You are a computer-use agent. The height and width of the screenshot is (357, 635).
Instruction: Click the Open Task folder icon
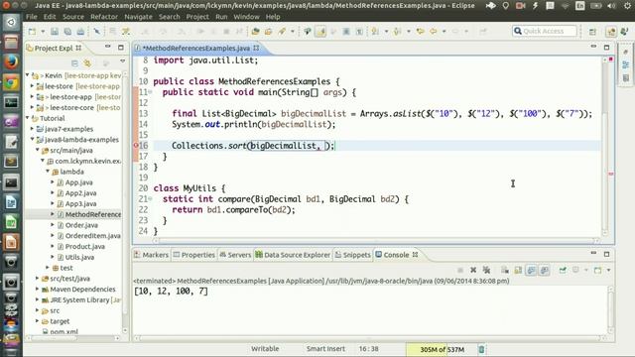(268, 31)
